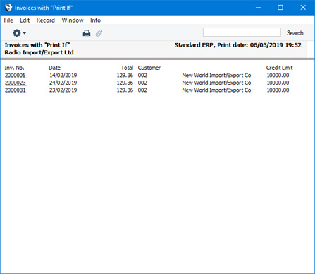Open invoice 2000005 link
This screenshot has height=274, width=315.
(x=16, y=76)
